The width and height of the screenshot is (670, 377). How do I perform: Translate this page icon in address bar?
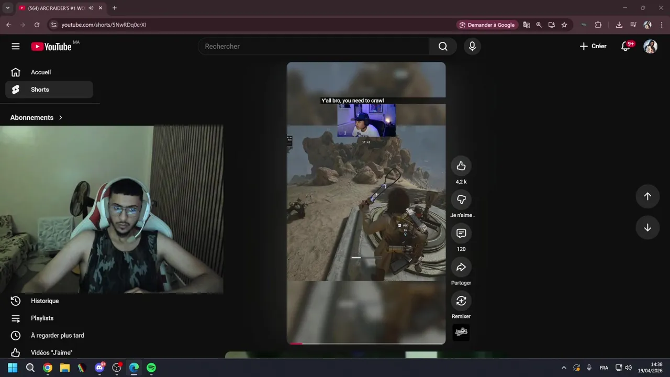click(x=526, y=25)
